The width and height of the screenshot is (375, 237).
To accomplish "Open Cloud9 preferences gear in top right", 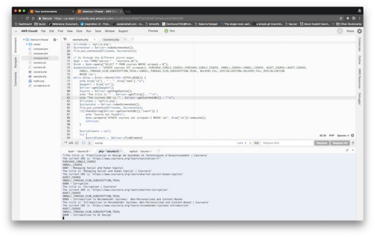I will click(360, 31).
